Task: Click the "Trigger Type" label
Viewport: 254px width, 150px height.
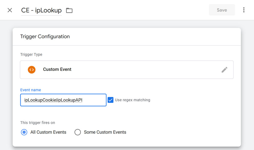Action: tap(31, 55)
